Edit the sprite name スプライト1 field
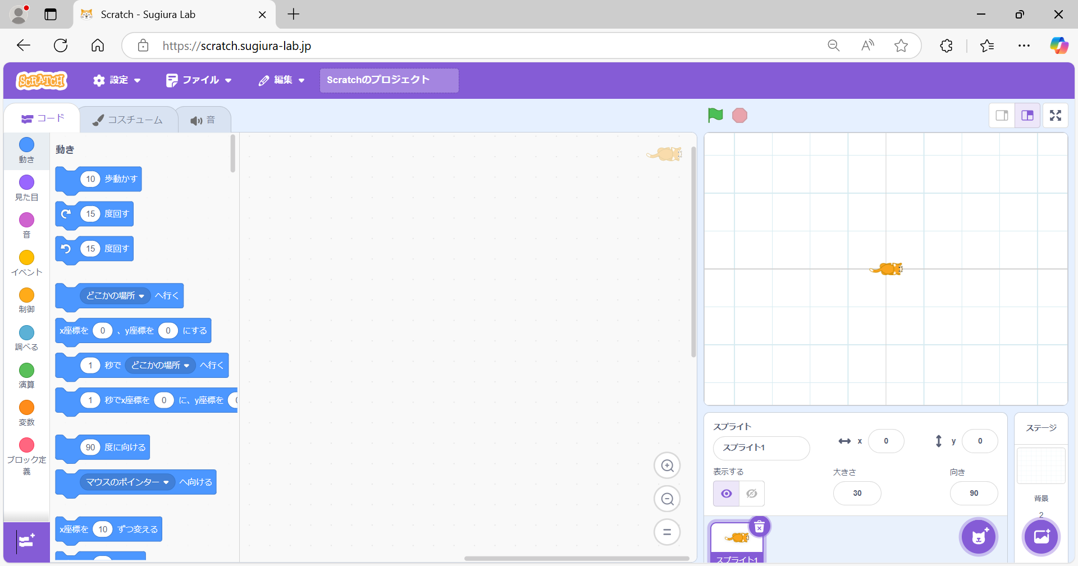The height and width of the screenshot is (566, 1078). point(761,448)
